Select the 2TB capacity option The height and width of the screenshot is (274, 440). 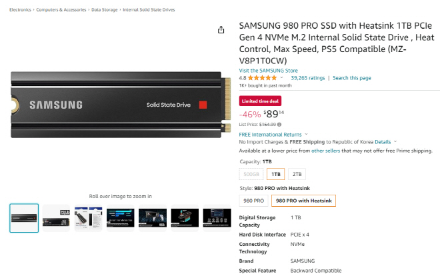297,174
